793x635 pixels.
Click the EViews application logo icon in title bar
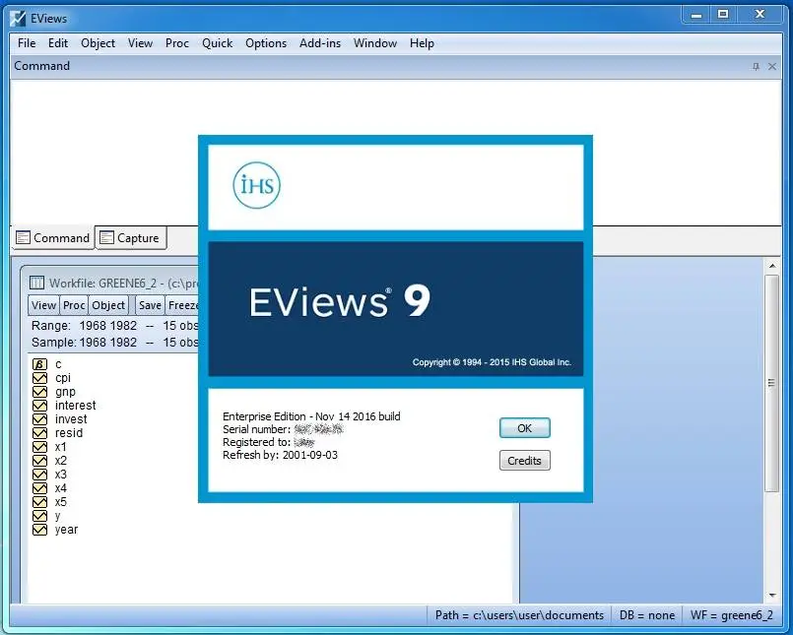[x=18, y=18]
